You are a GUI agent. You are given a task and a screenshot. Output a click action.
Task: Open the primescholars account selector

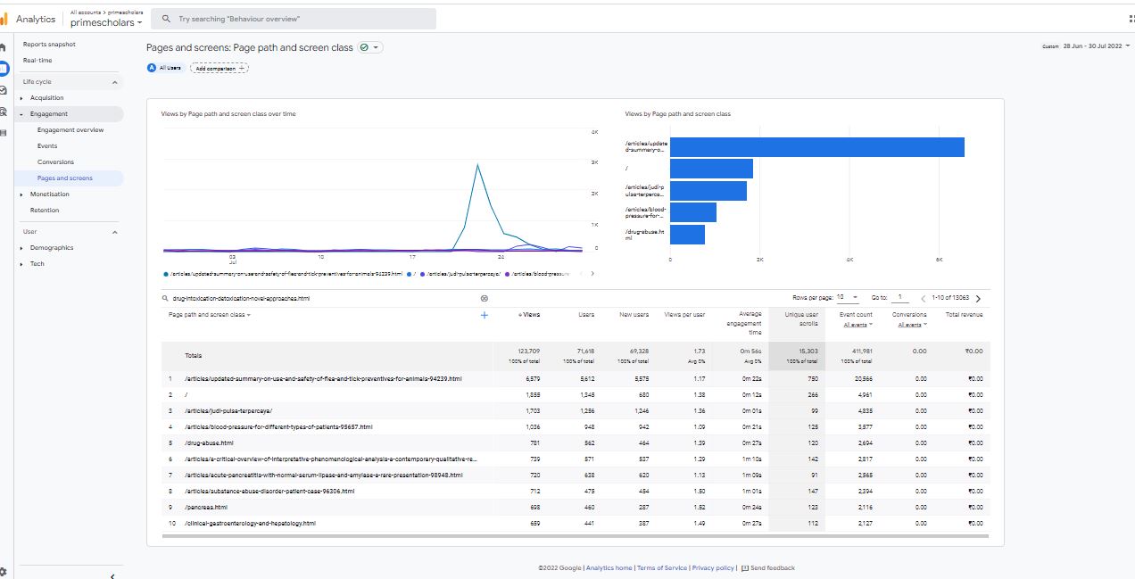106,23
